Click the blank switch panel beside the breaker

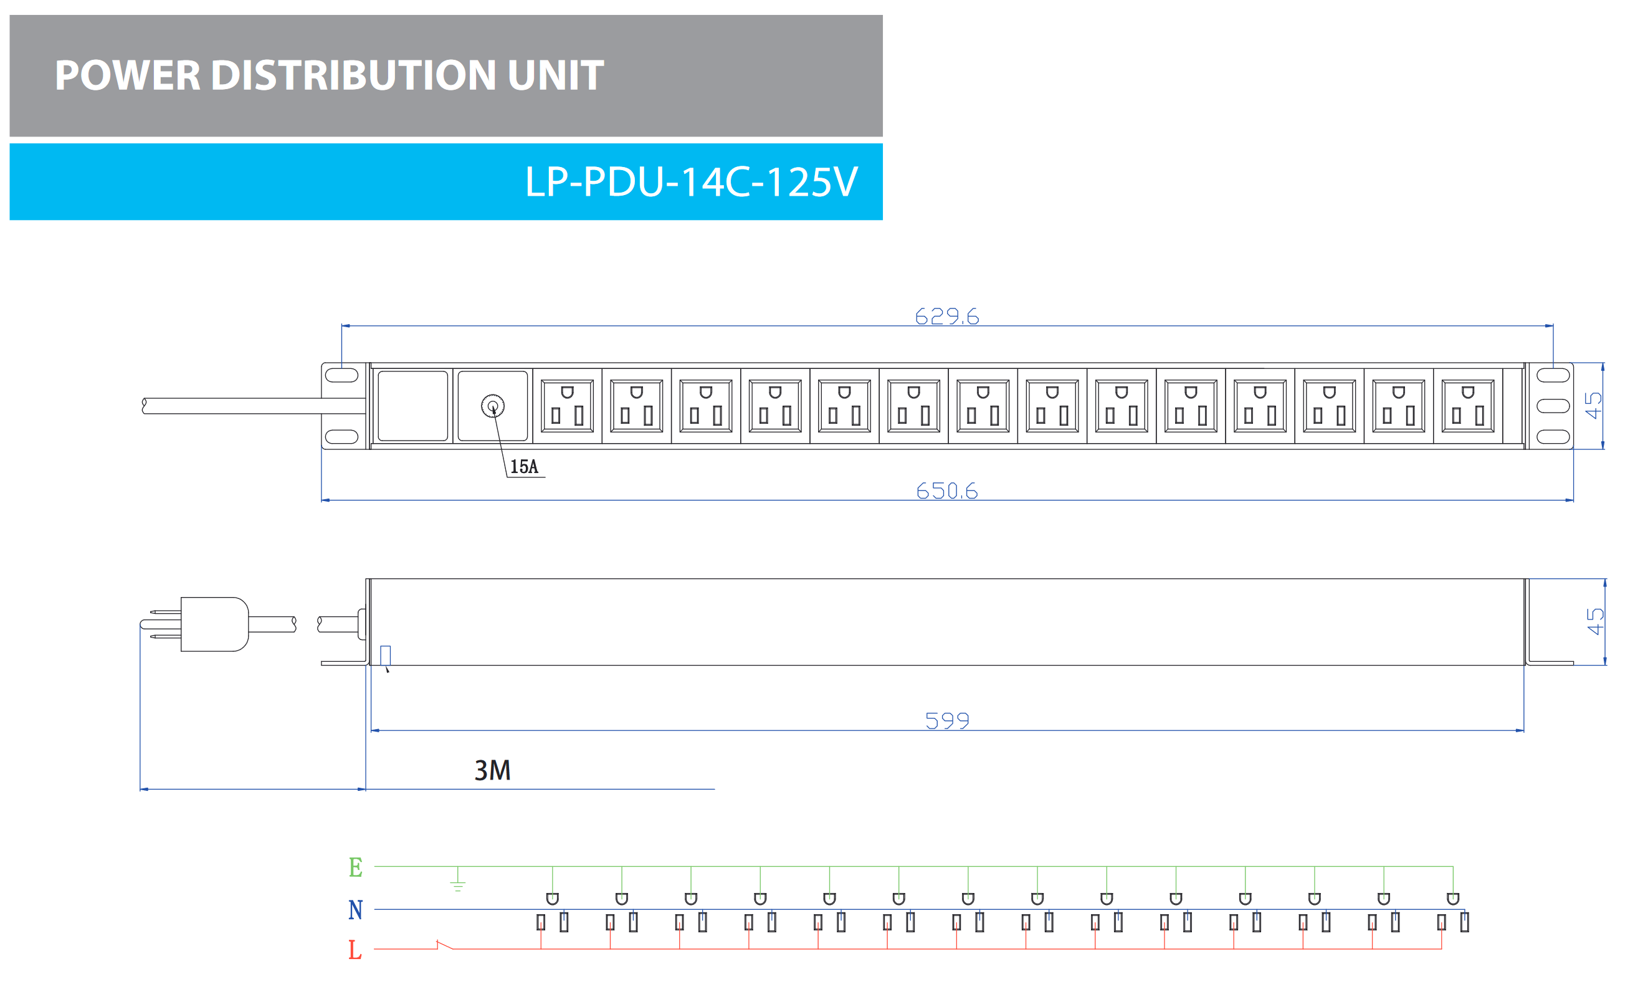point(412,406)
